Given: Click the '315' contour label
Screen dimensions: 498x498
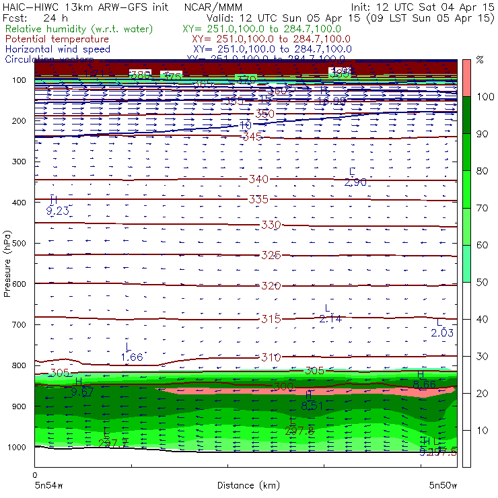Looking at the screenshot, I should [271, 319].
